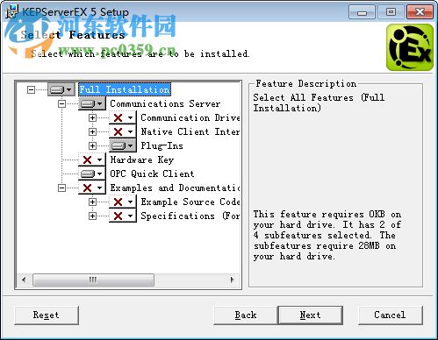Select the Communication Drivers label
This screenshot has width=438, height=340.
point(190,117)
